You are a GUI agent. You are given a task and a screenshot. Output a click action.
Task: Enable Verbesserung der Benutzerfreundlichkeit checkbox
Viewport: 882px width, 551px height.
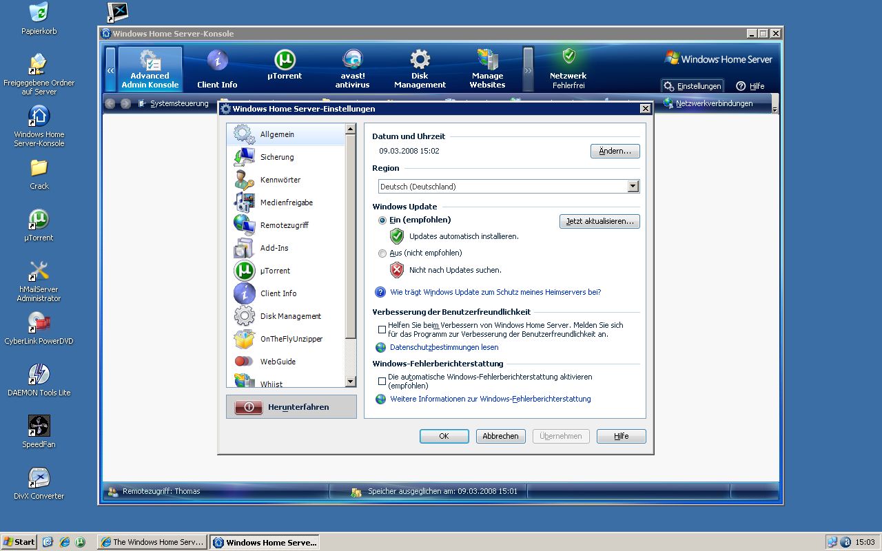(382, 329)
